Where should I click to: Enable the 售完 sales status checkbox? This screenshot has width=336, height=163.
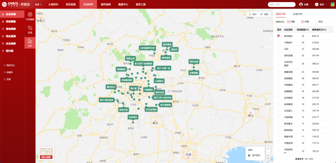[x=316, y=22]
